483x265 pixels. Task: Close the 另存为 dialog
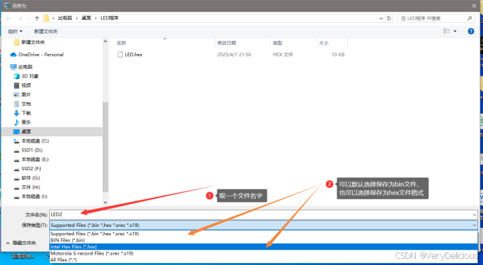point(474,6)
